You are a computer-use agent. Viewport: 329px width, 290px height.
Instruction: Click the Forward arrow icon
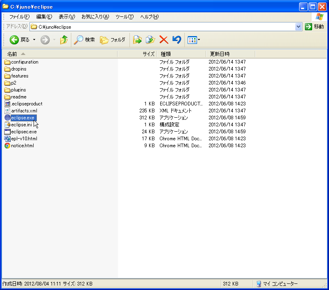click(45, 40)
